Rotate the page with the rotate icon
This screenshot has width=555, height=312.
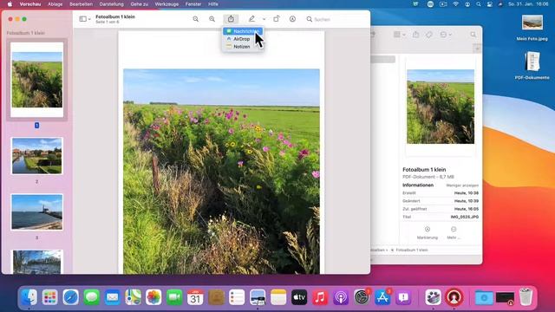(x=276, y=19)
